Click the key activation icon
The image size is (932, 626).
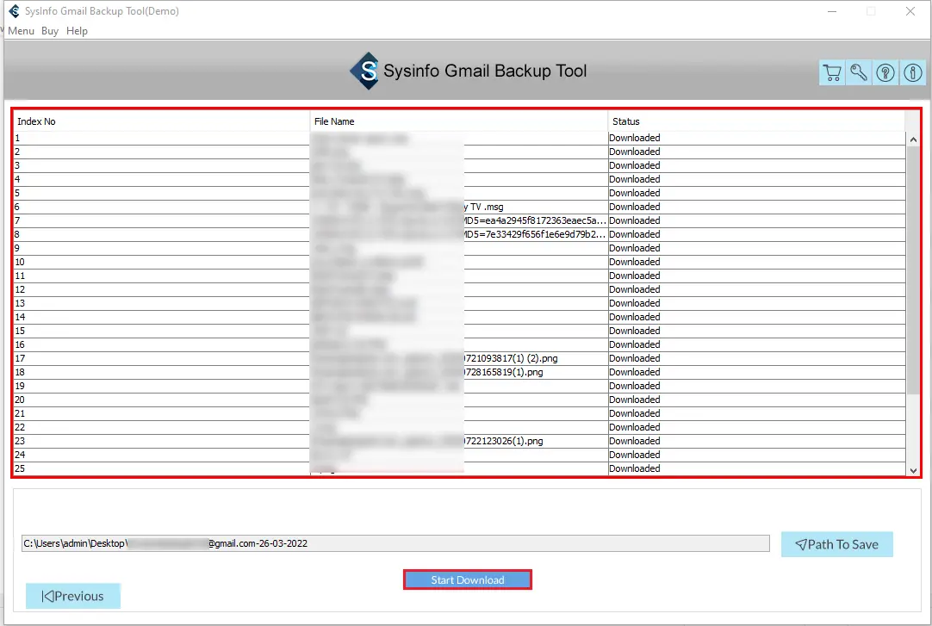coord(858,73)
